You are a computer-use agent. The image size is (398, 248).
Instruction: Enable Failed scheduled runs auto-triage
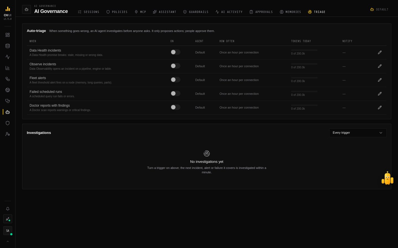(175, 93)
